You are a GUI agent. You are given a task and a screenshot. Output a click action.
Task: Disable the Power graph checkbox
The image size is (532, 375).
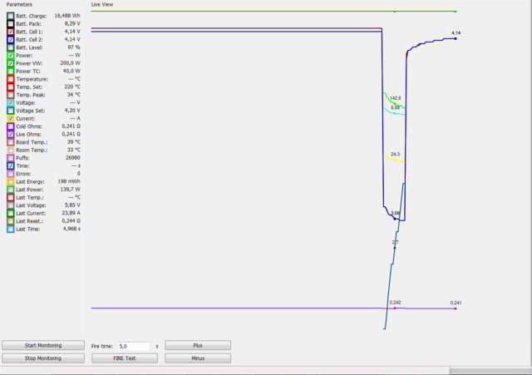tap(9, 56)
